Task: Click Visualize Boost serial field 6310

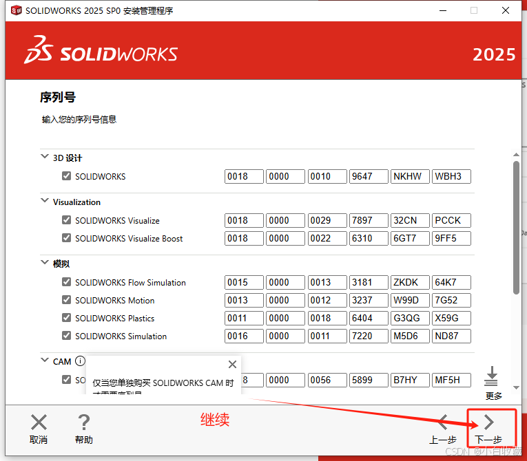Action: (369, 238)
